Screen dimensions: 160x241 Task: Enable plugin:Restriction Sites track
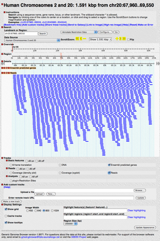tap(11, 180)
